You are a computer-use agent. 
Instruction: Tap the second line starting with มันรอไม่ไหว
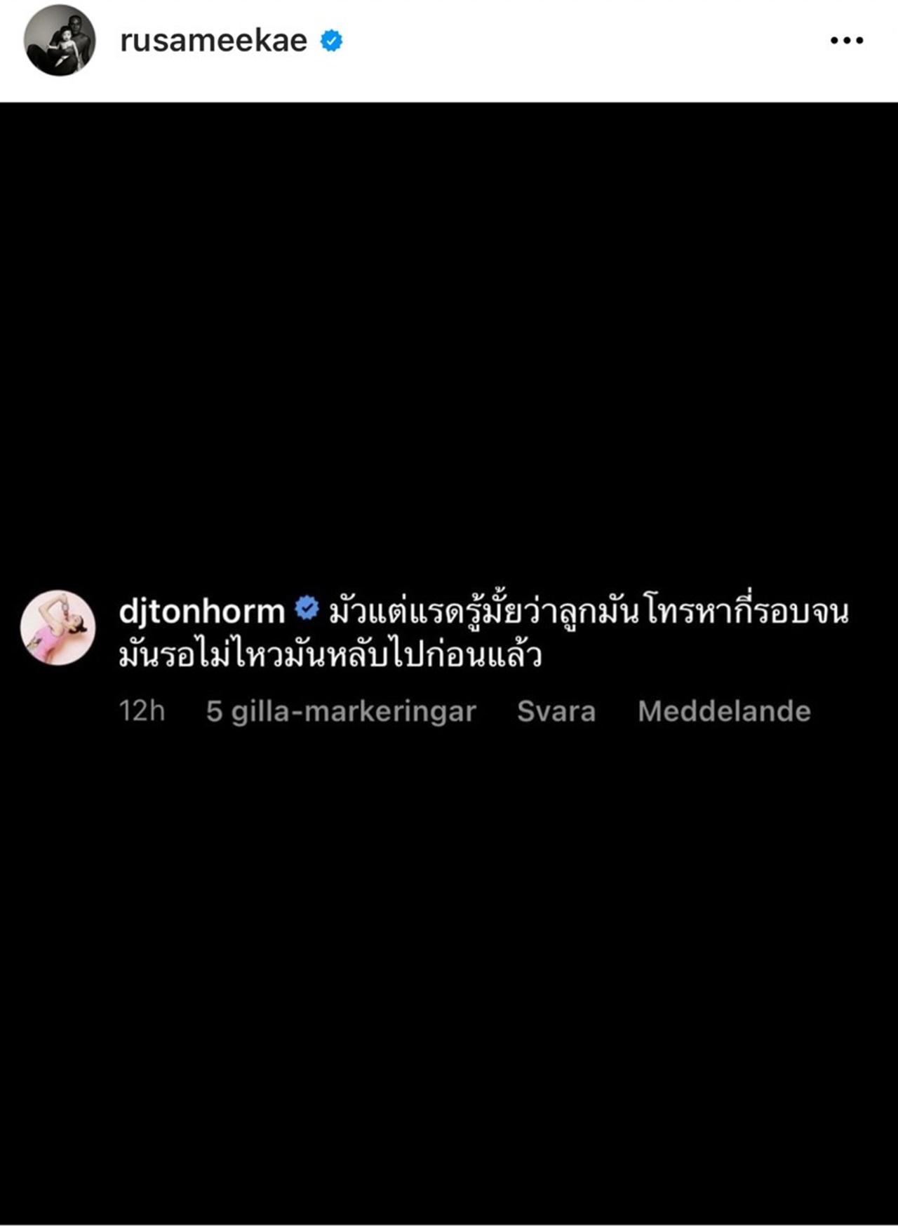click(330, 655)
